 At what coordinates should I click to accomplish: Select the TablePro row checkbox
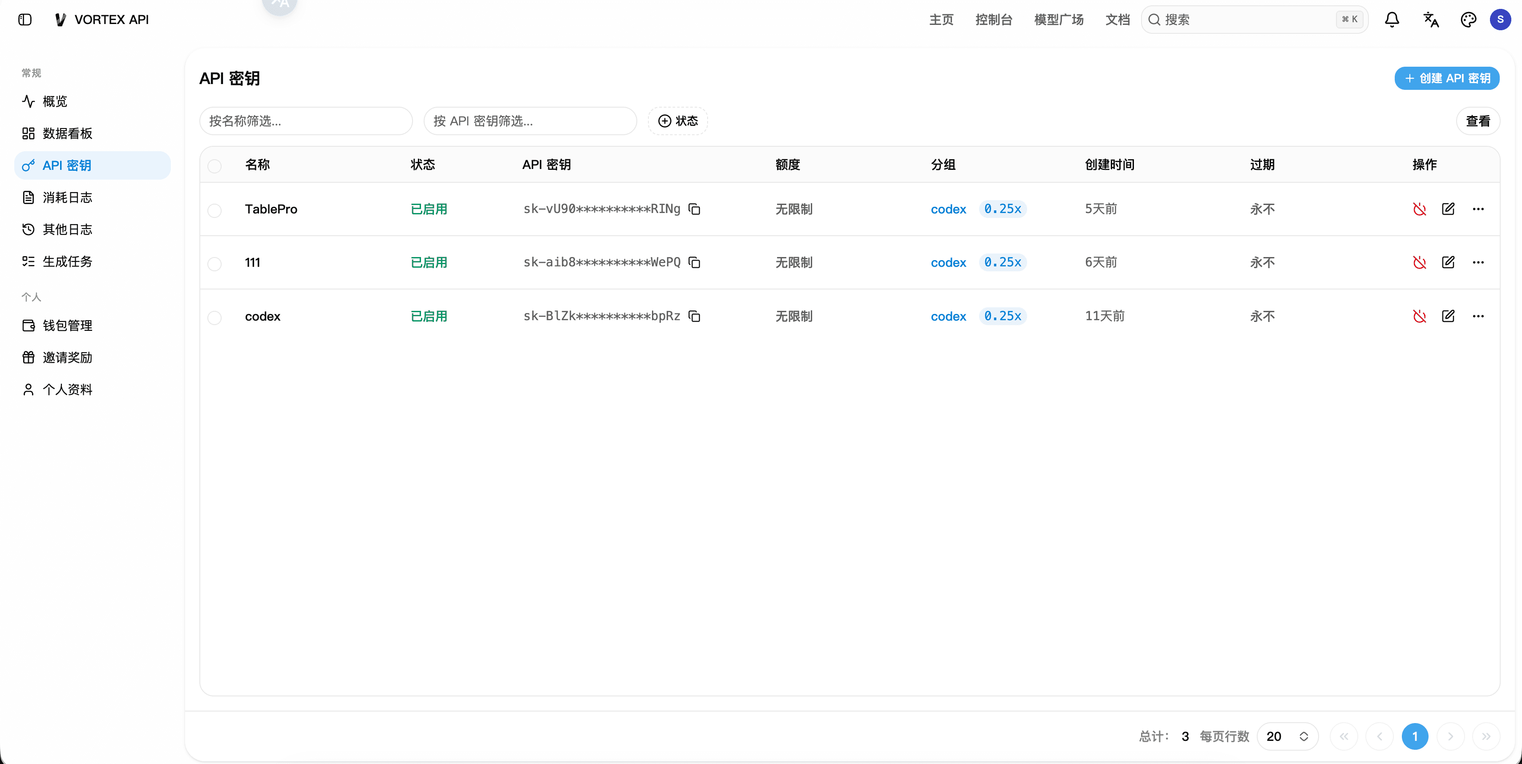click(215, 211)
